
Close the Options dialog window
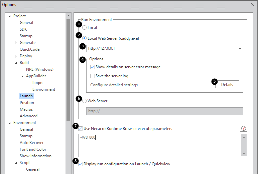(x=253, y=5)
